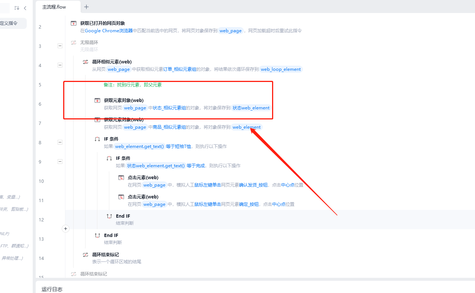This screenshot has width=475, height=293.
Task: Click 订单_相似元素组 link on line 4
Action: 180,69
